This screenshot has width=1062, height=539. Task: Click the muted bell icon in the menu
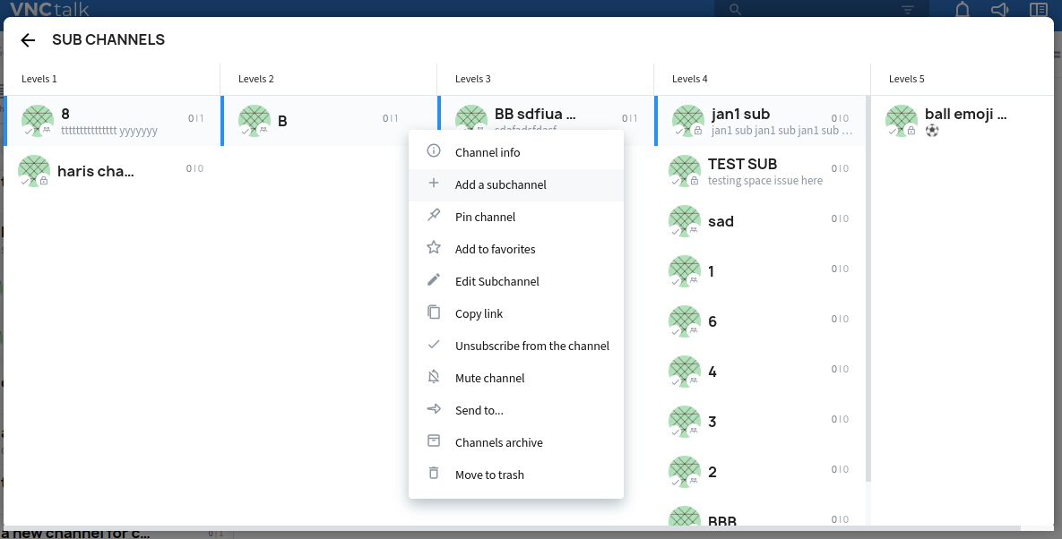tap(434, 377)
